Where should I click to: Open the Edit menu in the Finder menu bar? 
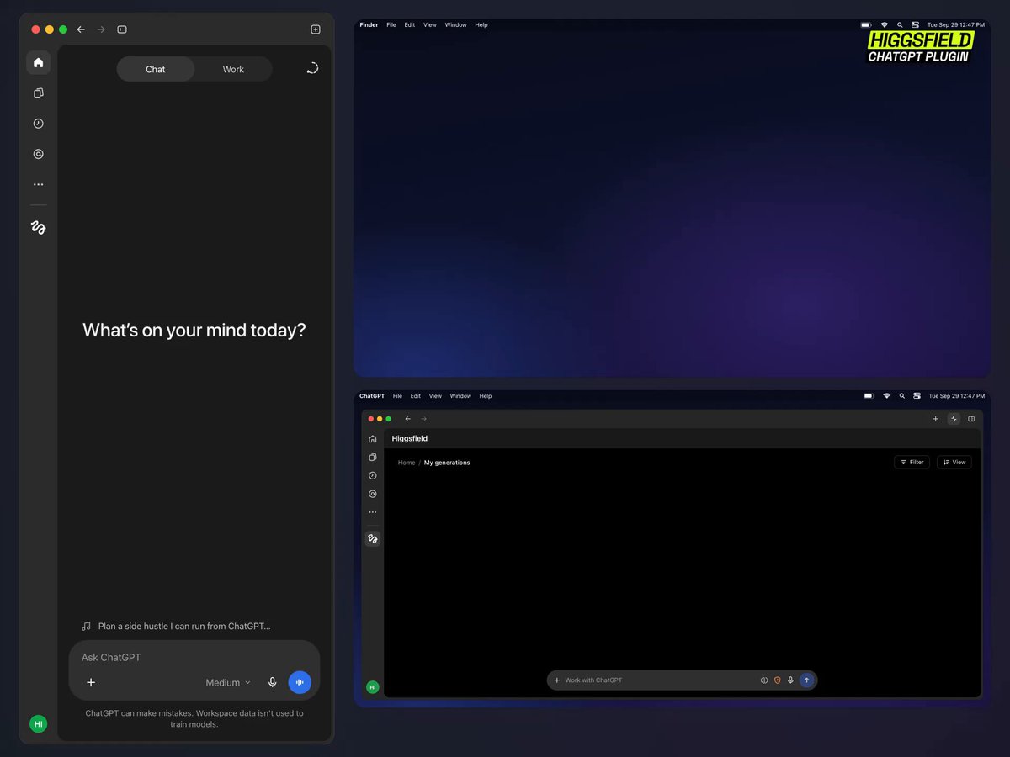coord(409,25)
